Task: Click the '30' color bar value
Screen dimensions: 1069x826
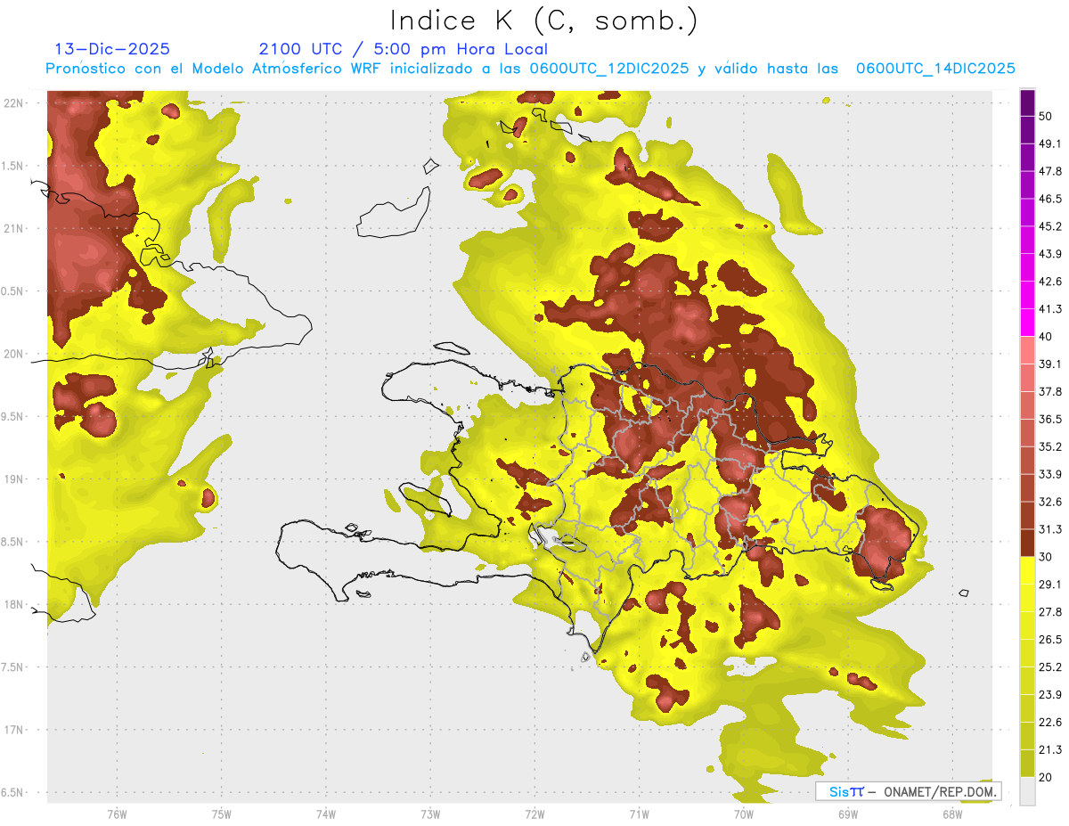Action: [1046, 557]
